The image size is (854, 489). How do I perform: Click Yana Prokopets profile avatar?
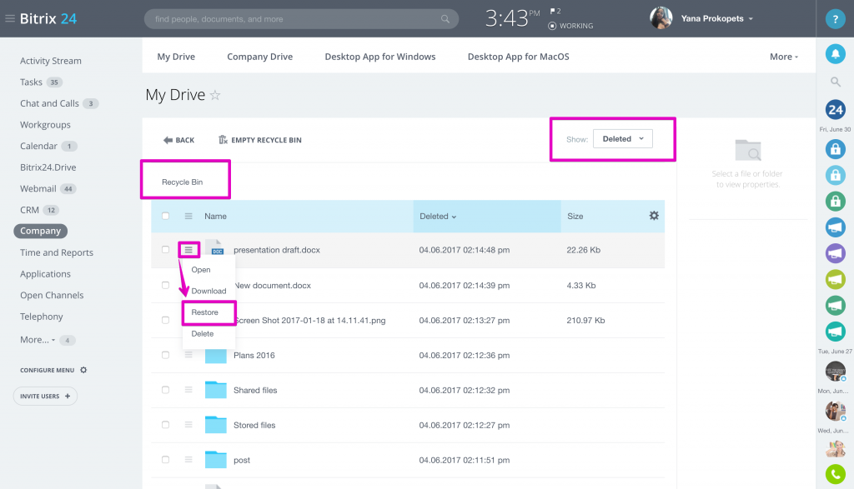661,18
